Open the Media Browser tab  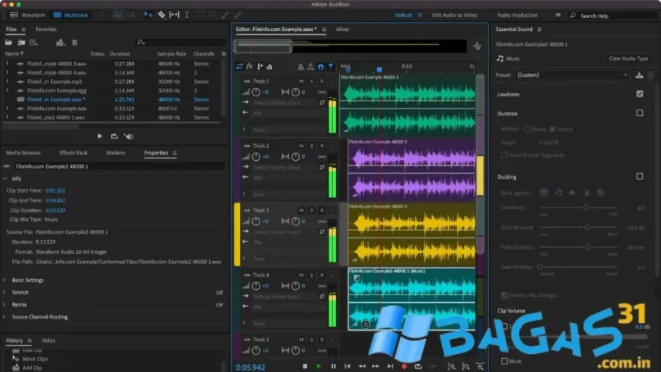pos(24,152)
